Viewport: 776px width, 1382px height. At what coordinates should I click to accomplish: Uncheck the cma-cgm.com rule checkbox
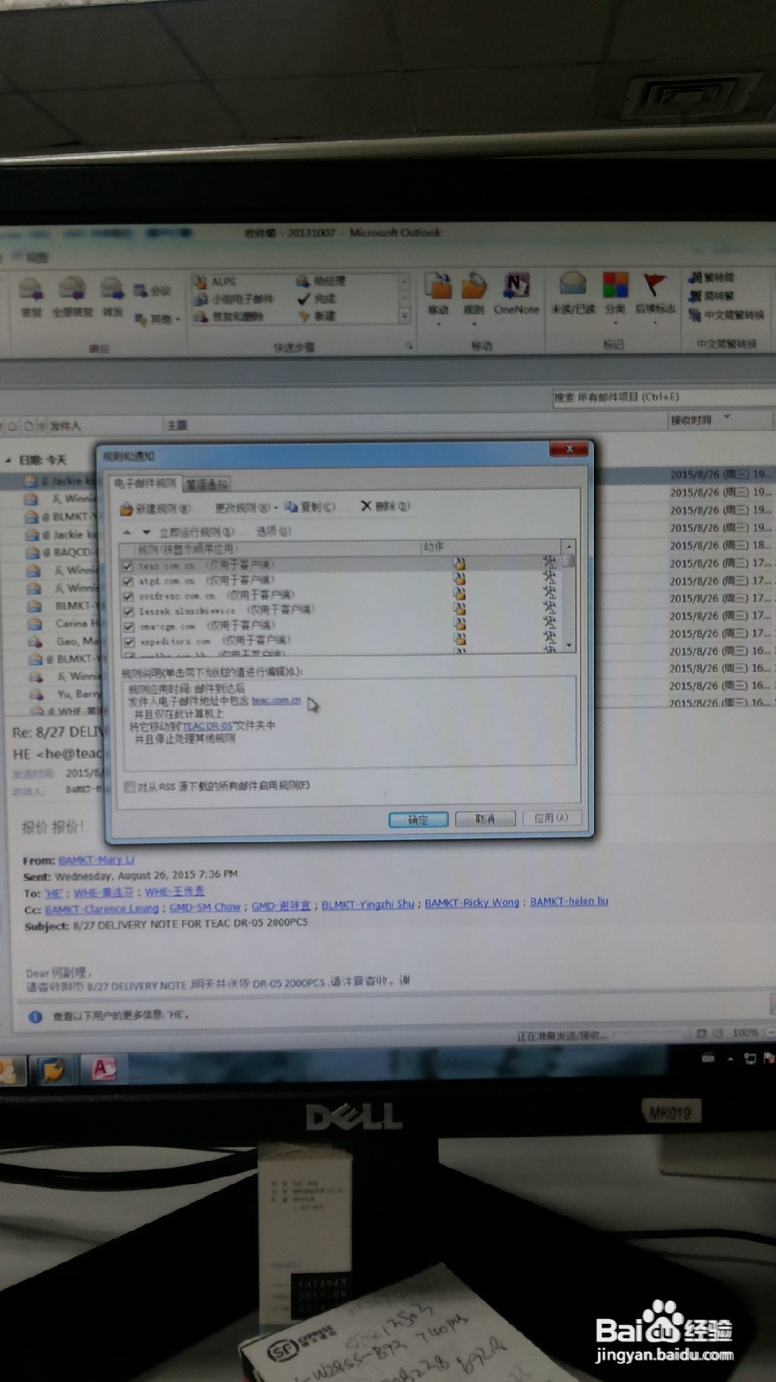(x=128, y=626)
